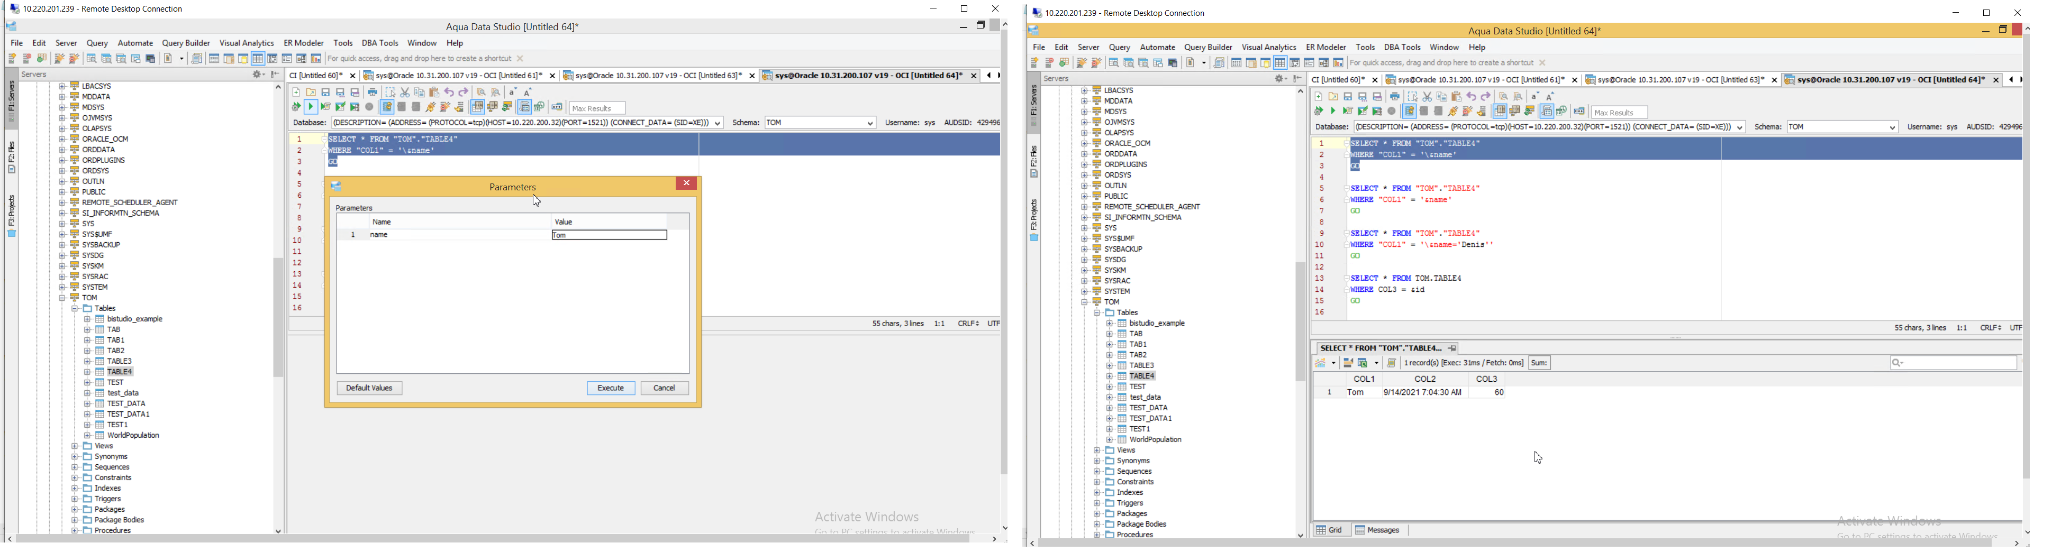The width and height of the screenshot is (2070, 552).
Task: Click the Undo arrow in left window's editor toolbar
Action: [449, 93]
